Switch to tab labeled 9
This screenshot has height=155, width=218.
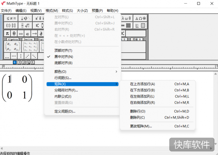[137, 39]
